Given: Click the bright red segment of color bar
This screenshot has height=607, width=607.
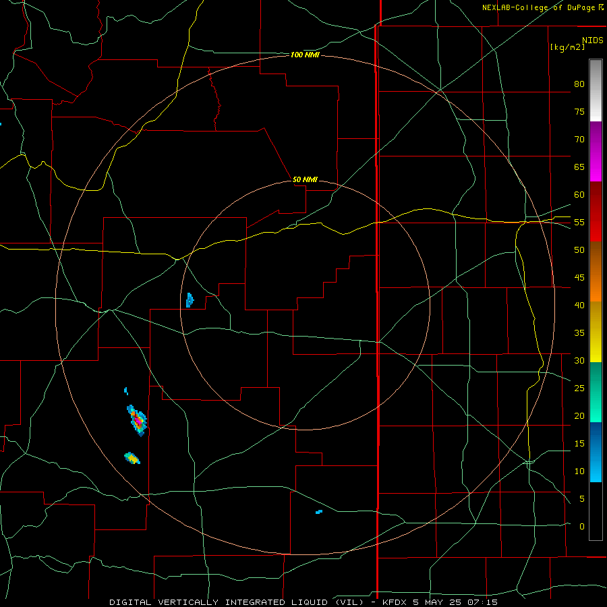Looking at the screenshot, I should point(596,211).
